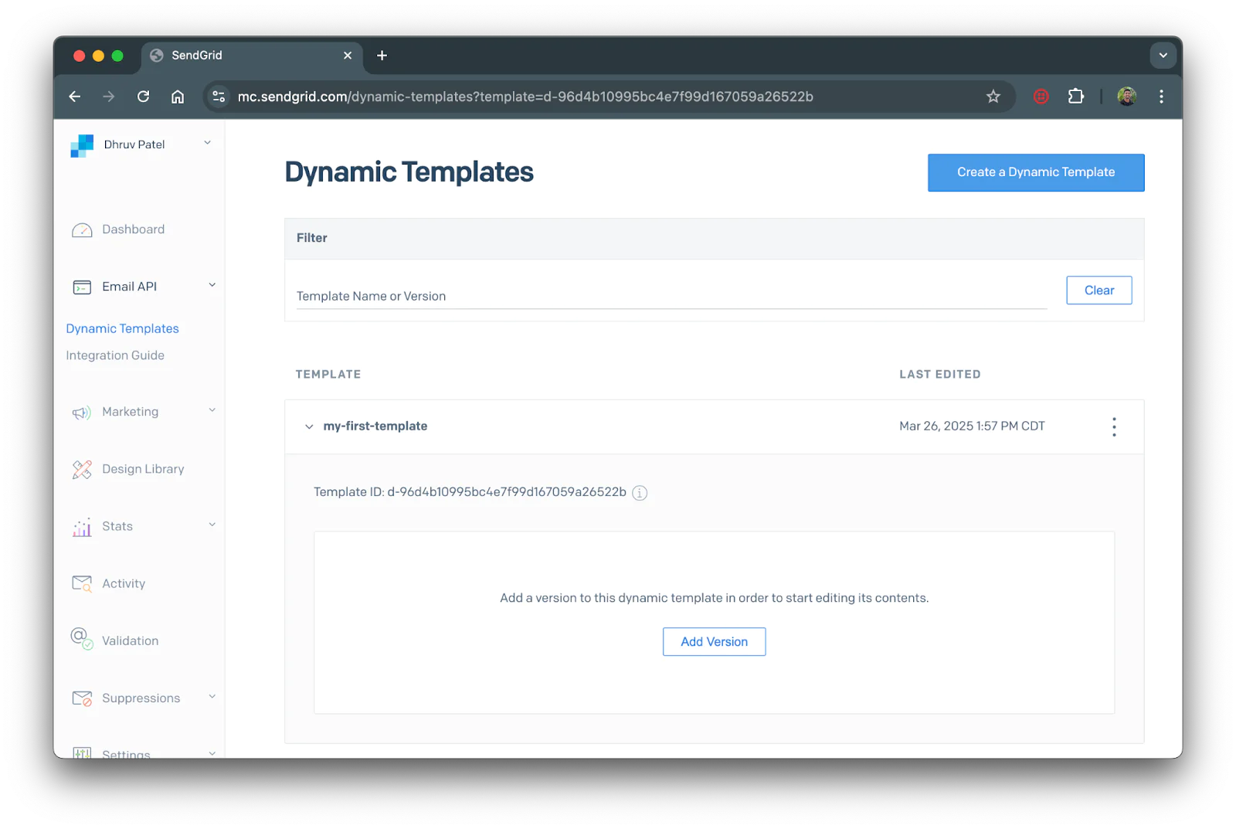Click the Dynamic Templates page title
1236x829 pixels.
[409, 172]
